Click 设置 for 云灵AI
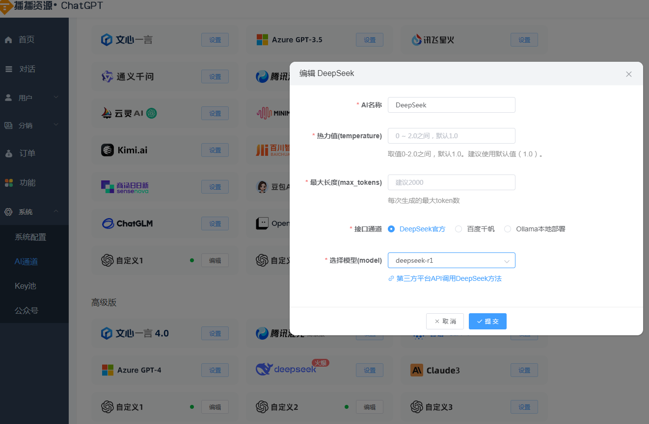Image resolution: width=649 pixels, height=424 pixels. (215, 114)
